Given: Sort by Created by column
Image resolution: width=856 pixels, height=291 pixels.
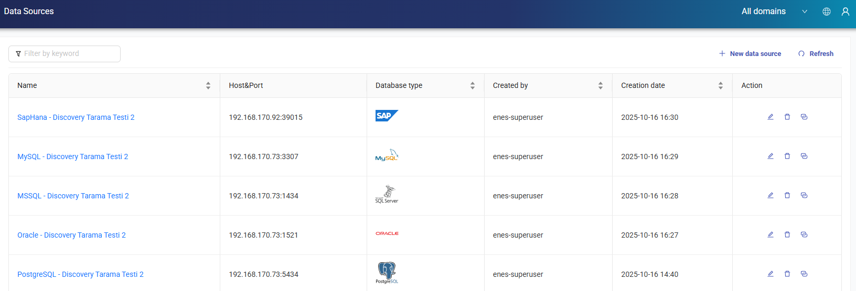Looking at the screenshot, I should pyautogui.click(x=601, y=85).
